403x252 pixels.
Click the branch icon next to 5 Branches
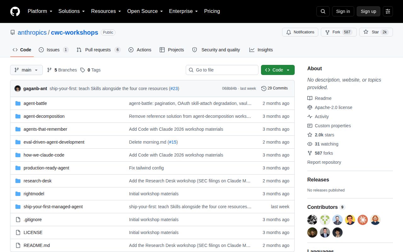[49, 70]
